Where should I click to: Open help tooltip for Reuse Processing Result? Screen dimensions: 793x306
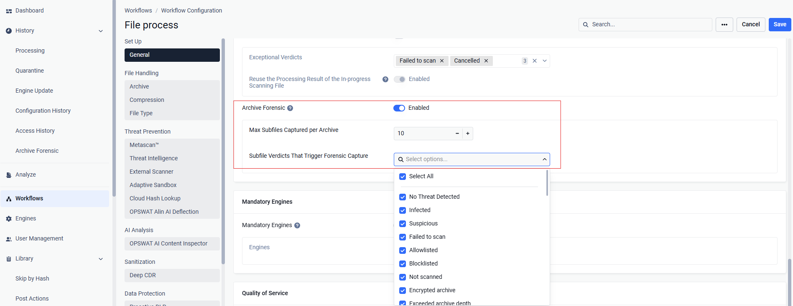(385, 79)
